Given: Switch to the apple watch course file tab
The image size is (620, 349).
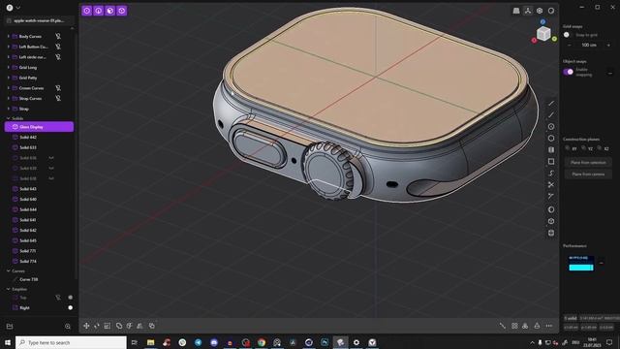Looking at the screenshot, I should tap(39, 20).
